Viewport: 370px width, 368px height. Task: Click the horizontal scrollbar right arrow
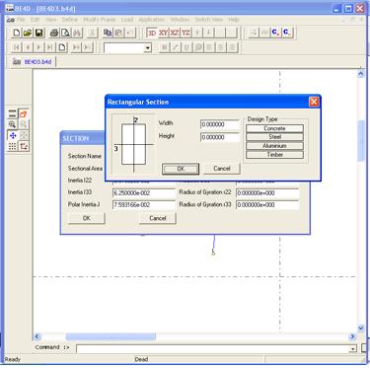pyautogui.click(x=352, y=336)
